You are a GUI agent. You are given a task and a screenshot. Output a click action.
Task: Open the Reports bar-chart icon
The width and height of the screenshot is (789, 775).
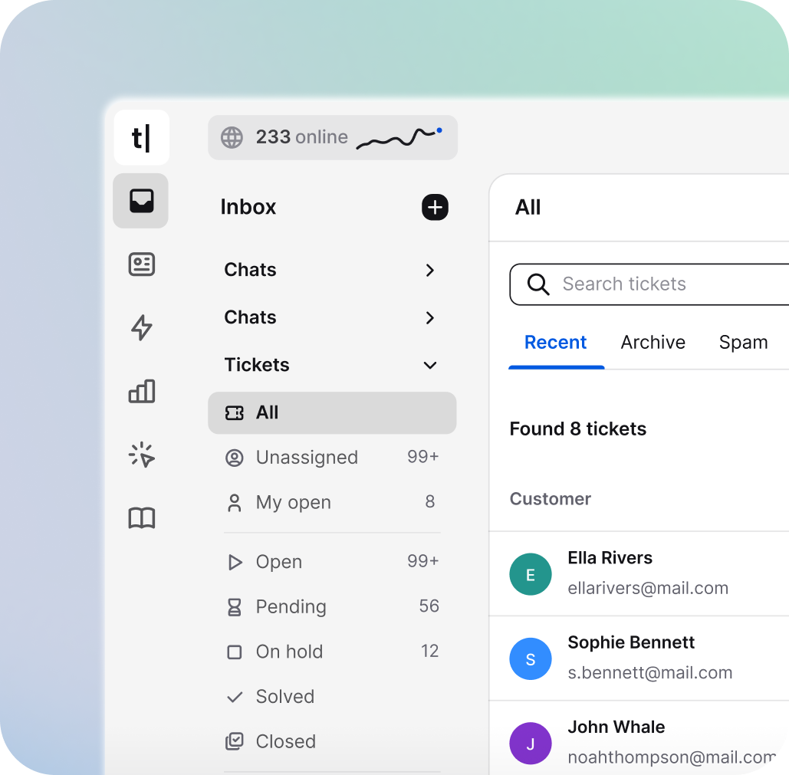pos(141,391)
